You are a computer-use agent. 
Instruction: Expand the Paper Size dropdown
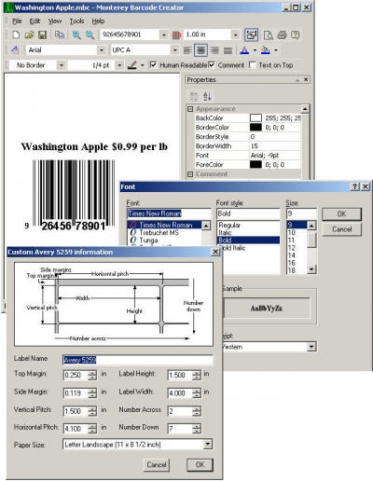click(x=208, y=445)
